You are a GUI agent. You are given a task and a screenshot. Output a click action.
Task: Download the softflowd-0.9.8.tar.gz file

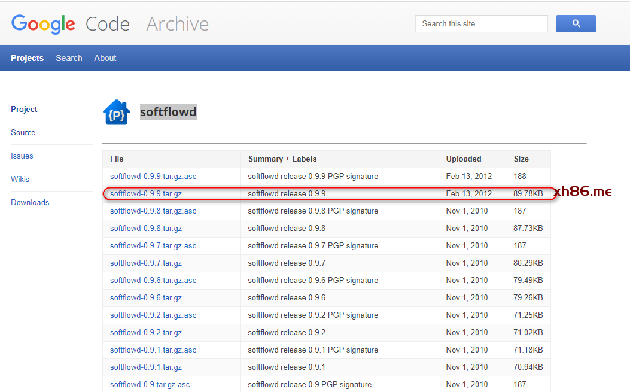tap(146, 229)
